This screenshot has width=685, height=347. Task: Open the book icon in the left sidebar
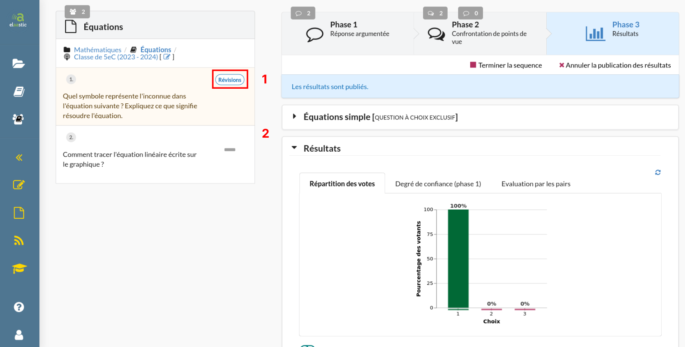19,92
